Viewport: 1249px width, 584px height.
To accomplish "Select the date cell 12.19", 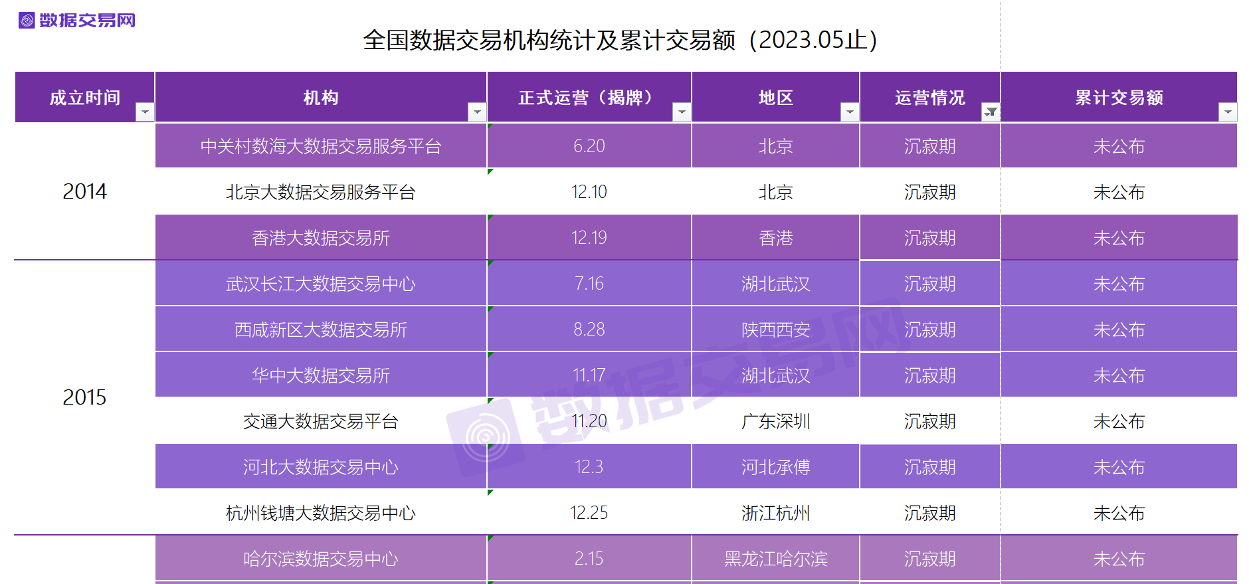I will tap(589, 238).
